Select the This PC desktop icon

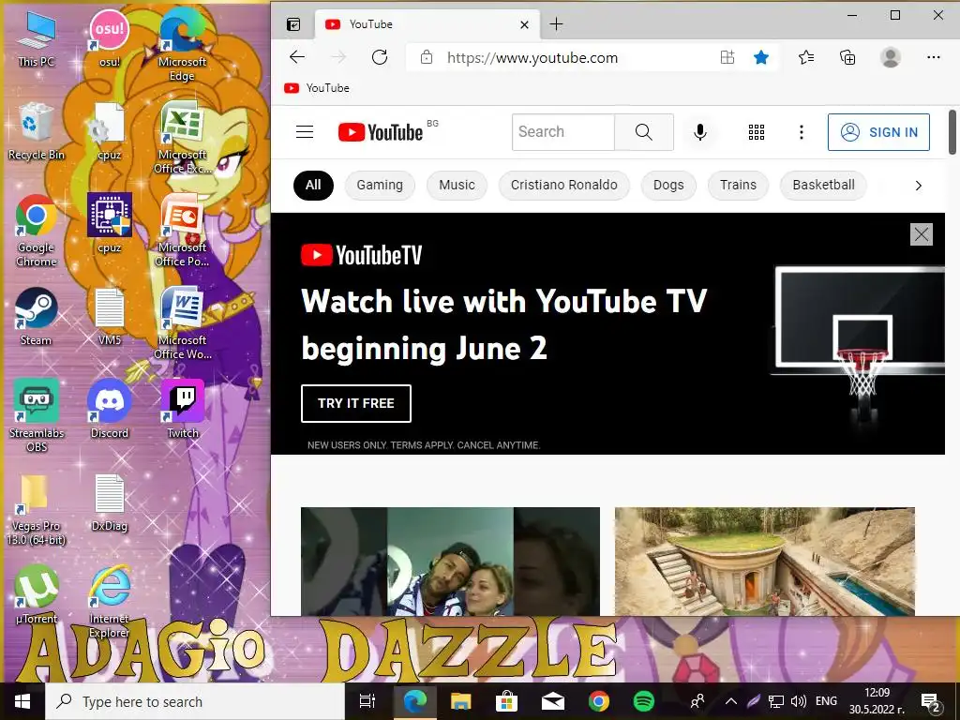point(37,40)
